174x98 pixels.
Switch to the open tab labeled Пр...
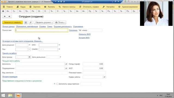90,11
